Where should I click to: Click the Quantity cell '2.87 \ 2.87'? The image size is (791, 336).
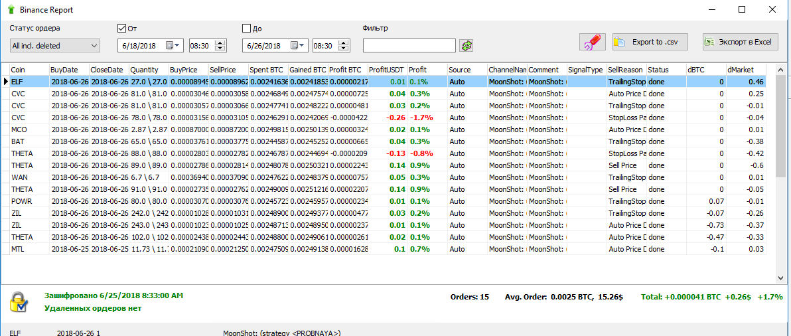point(149,129)
